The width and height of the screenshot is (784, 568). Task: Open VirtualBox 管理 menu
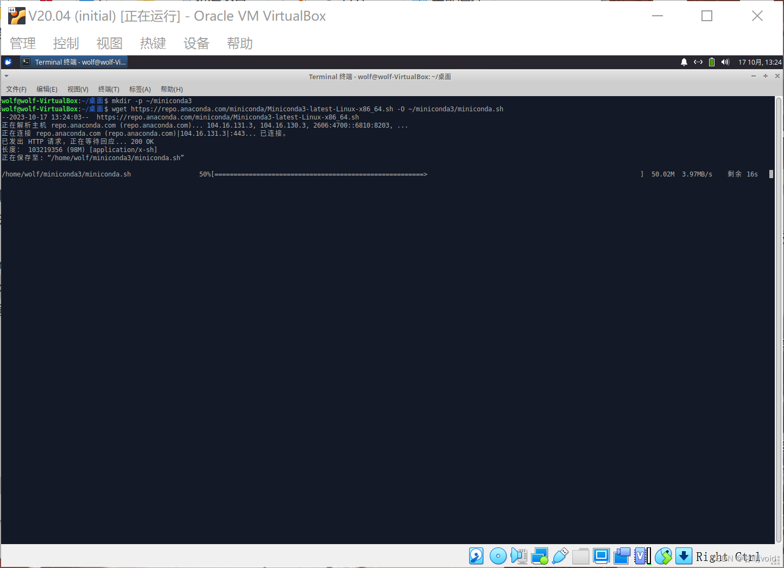pyautogui.click(x=23, y=43)
